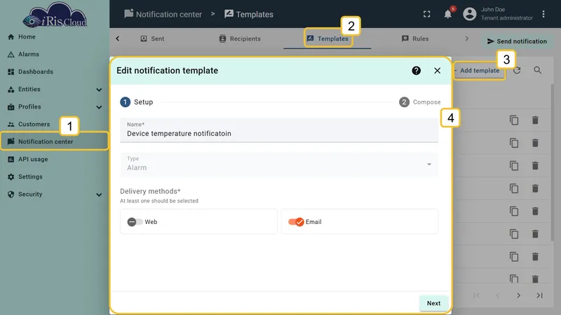
Task: Click the Notification center breadcrumb link
Action: (163, 14)
